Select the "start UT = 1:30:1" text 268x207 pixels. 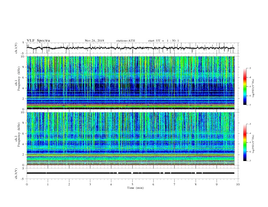163,41
